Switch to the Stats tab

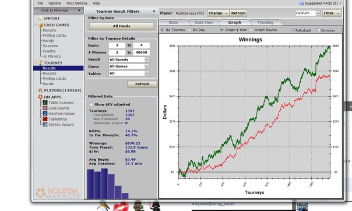[173, 23]
